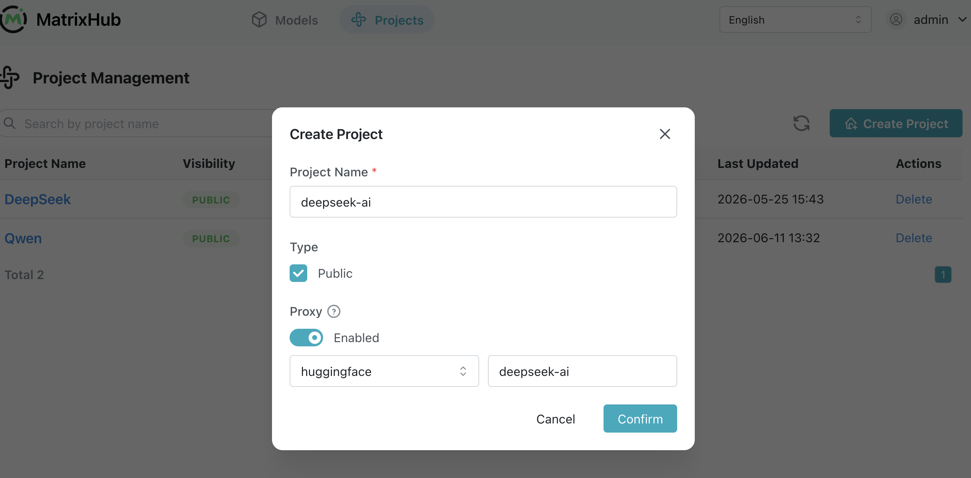Open the DeepSeek project link

pos(37,199)
